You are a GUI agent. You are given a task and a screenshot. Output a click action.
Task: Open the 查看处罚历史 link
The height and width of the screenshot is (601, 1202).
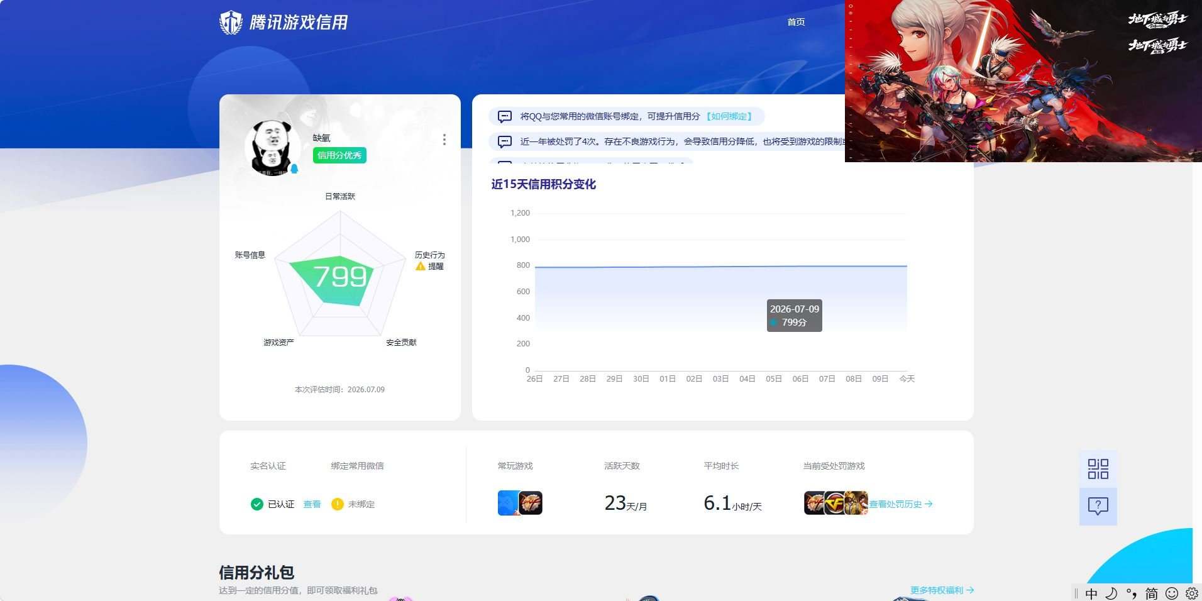coord(901,504)
